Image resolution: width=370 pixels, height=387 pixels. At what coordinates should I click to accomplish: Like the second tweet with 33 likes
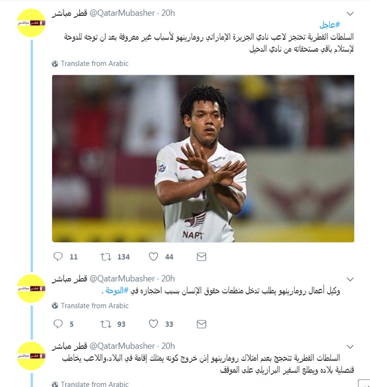(x=153, y=324)
